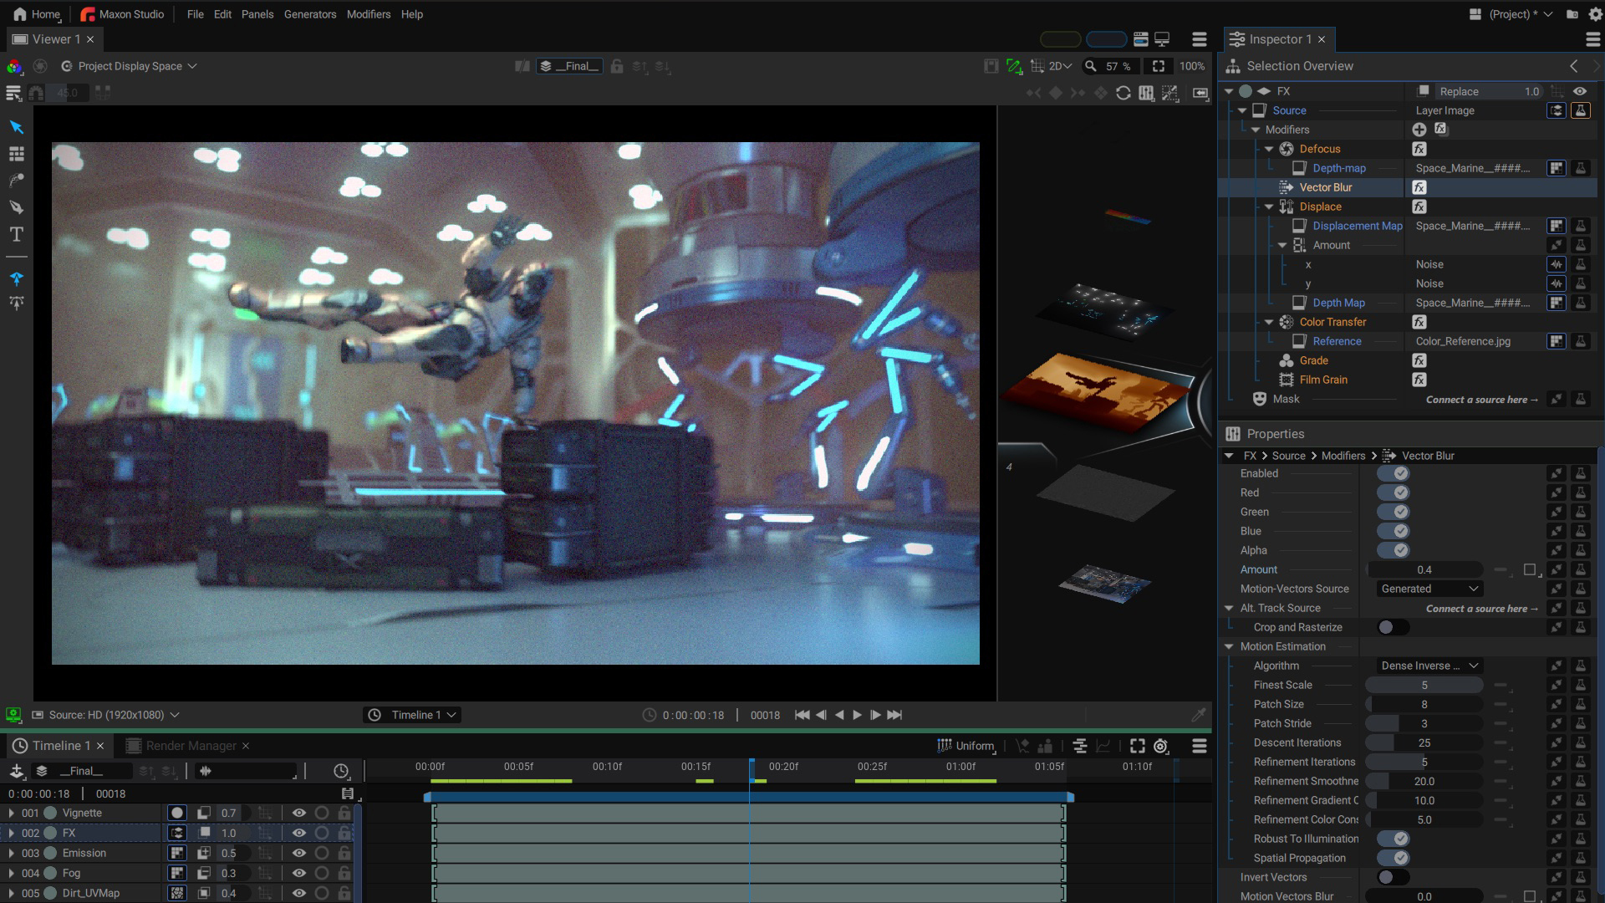The height and width of the screenshot is (903, 1605).
Task: Toggle Invert Vectors switch
Action: click(1394, 877)
